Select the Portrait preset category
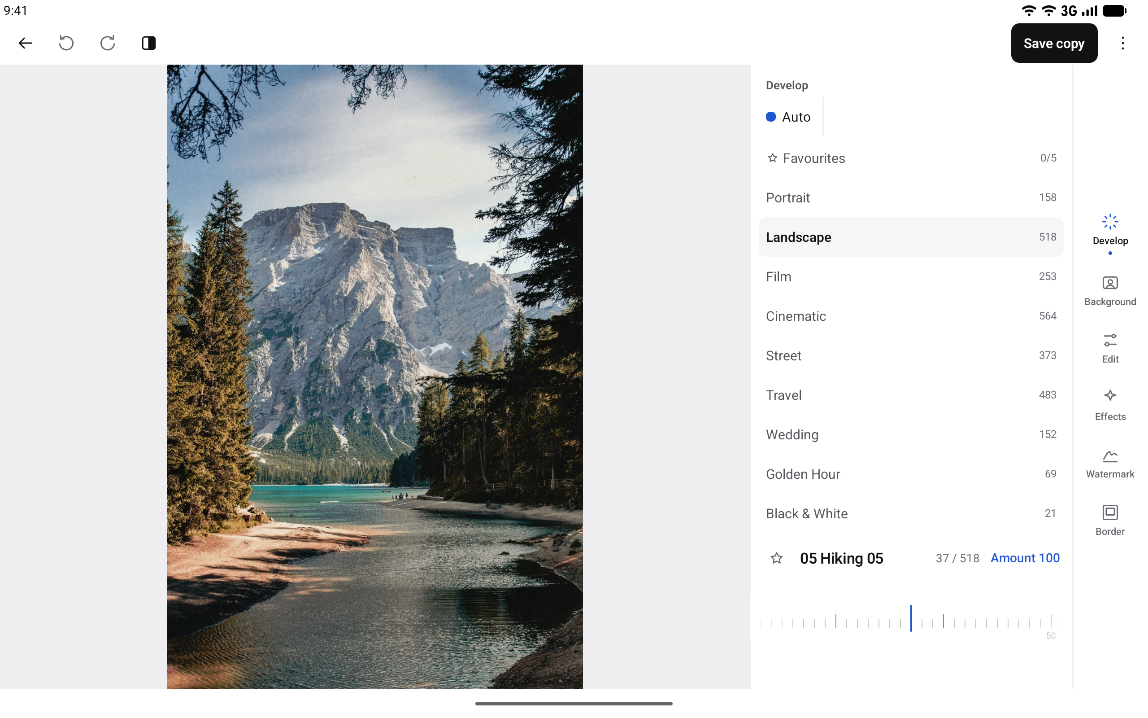 (911, 197)
